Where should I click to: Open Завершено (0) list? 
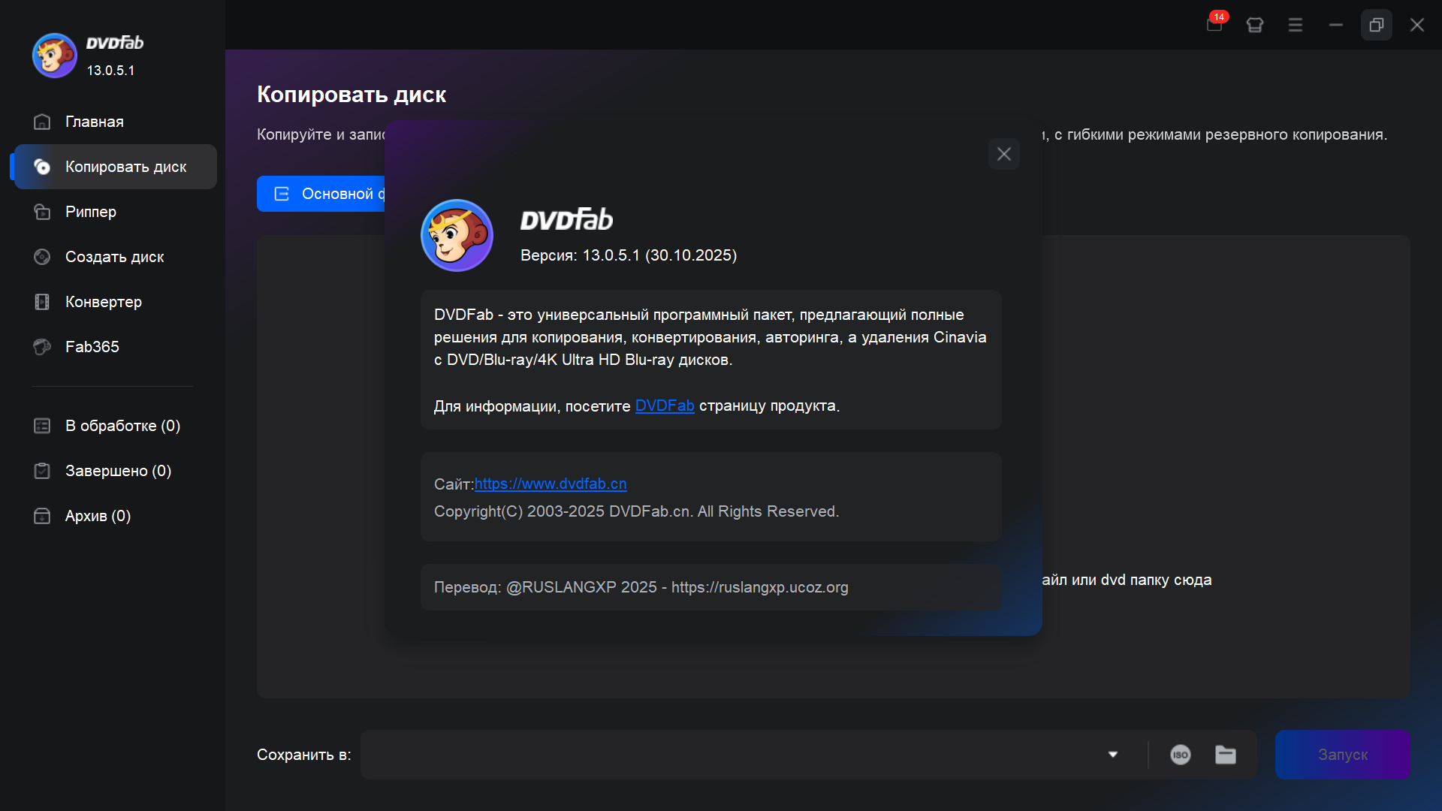click(x=118, y=471)
